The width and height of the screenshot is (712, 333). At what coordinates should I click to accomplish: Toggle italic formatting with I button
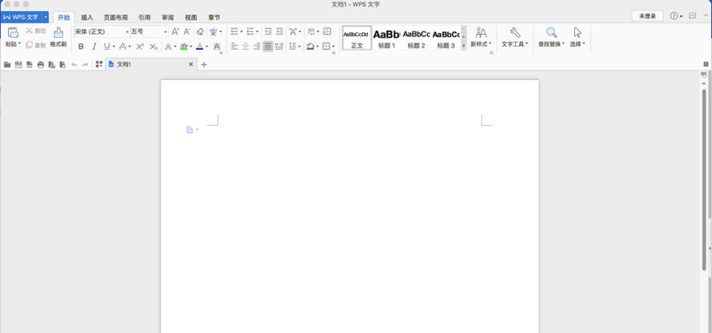pos(94,47)
